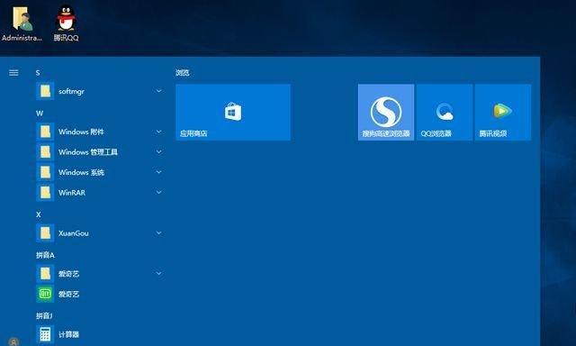
Task: Click the letter W section header
Action: (x=40, y=114)
